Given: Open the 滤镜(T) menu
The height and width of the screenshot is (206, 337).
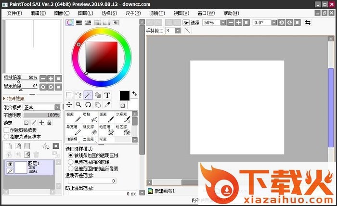Looking at the screenshot, I should [156, 13].
